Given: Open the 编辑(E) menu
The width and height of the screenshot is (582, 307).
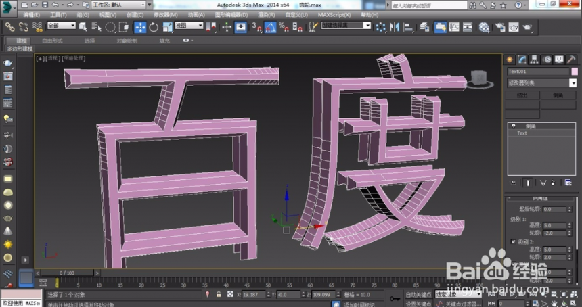Looking at the screenshot, I should pos(31,15).
